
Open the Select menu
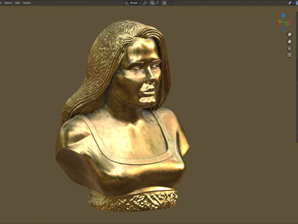click(8, 3)
